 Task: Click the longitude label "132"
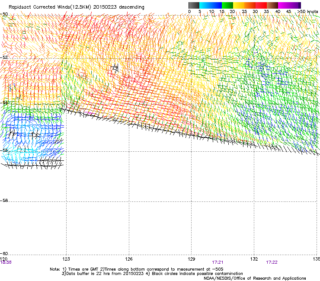(x=254, y=259)
